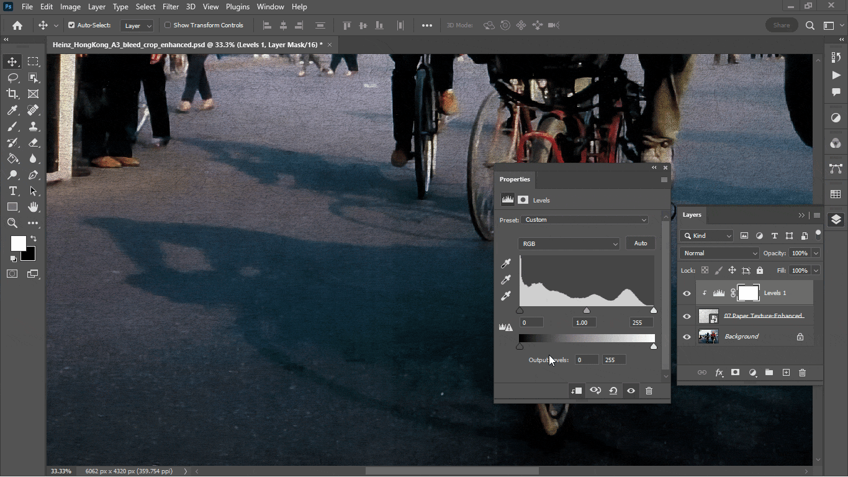Hide the Background layer
This screenshot has height=477, width=848.
coord(687,337)
